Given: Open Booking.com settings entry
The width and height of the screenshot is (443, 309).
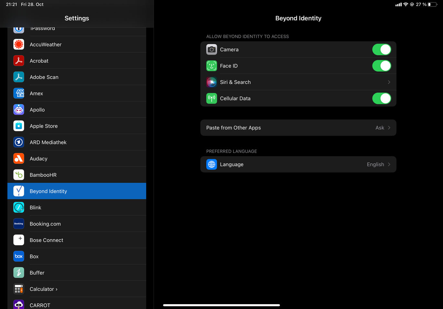Looking at the screenshot, I should coord(45,224).
